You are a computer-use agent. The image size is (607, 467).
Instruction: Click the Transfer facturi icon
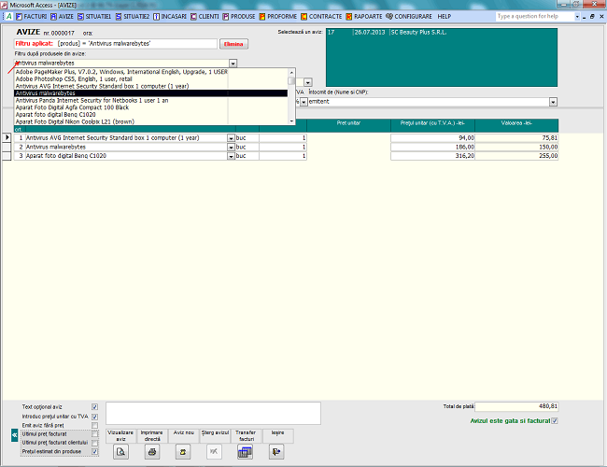coord(246,451)
